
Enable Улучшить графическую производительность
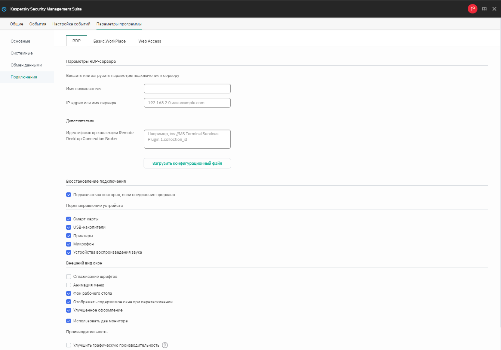(68, 345)
